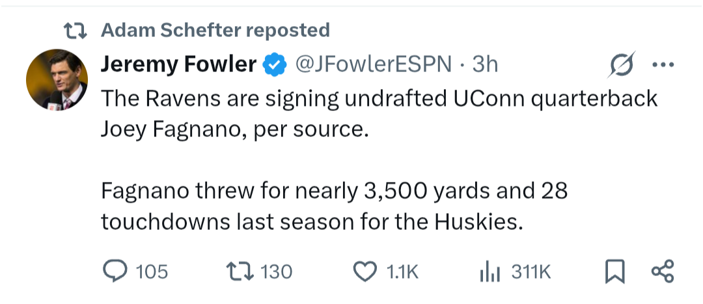Expand the three-dot more options menu
The image size is (703, 304).
tap(663, 65)
